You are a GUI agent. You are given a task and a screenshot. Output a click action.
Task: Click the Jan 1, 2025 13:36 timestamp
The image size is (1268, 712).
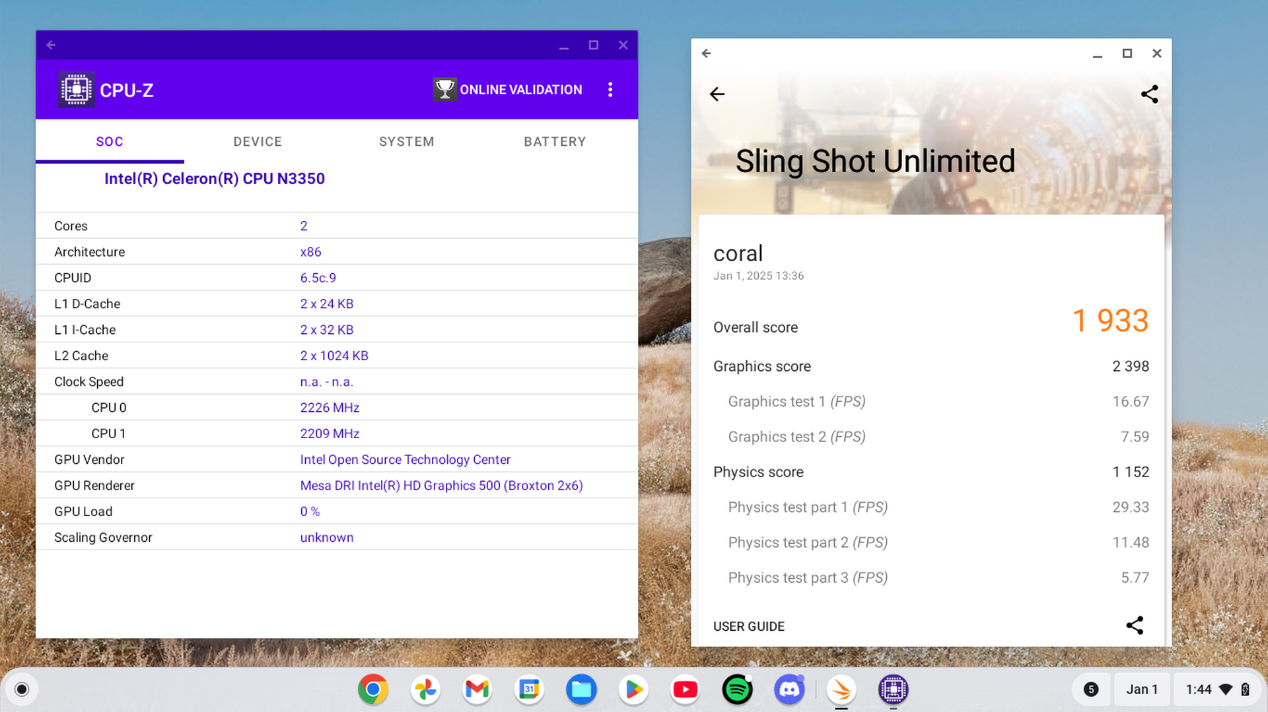tap(758, 276)
